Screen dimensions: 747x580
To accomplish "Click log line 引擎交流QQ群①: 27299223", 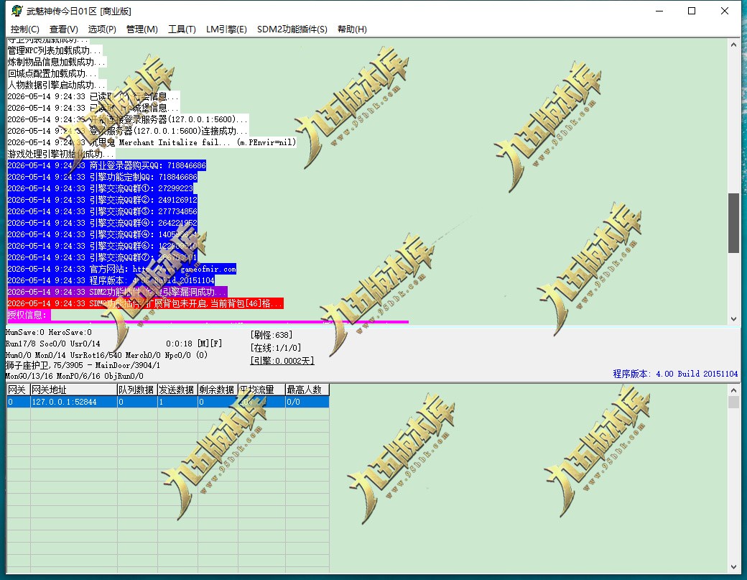I will point(101,188).
